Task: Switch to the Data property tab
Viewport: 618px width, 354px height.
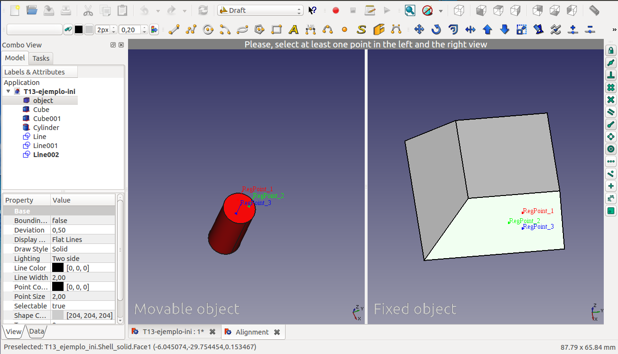Action: tap(37, 331)
